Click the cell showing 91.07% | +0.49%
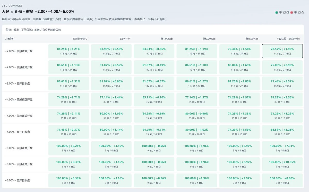The image size is (309, 192). click(x=154, y=67)
